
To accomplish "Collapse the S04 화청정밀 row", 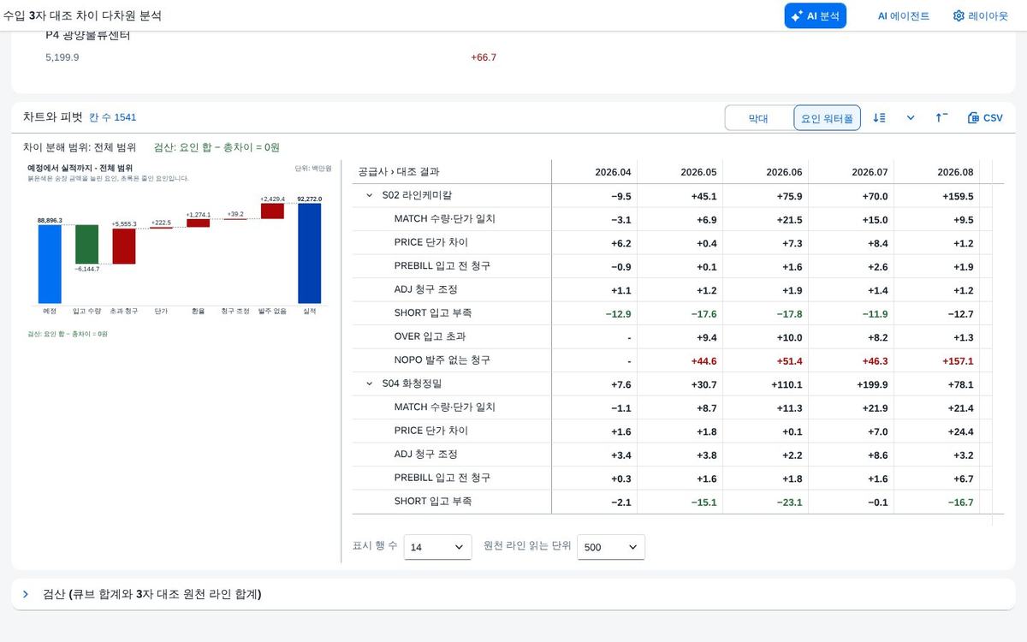I will coord(370,384).
